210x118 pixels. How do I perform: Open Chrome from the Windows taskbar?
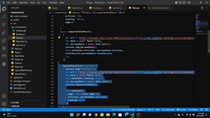pyautogui.click(x=96, y=115)
